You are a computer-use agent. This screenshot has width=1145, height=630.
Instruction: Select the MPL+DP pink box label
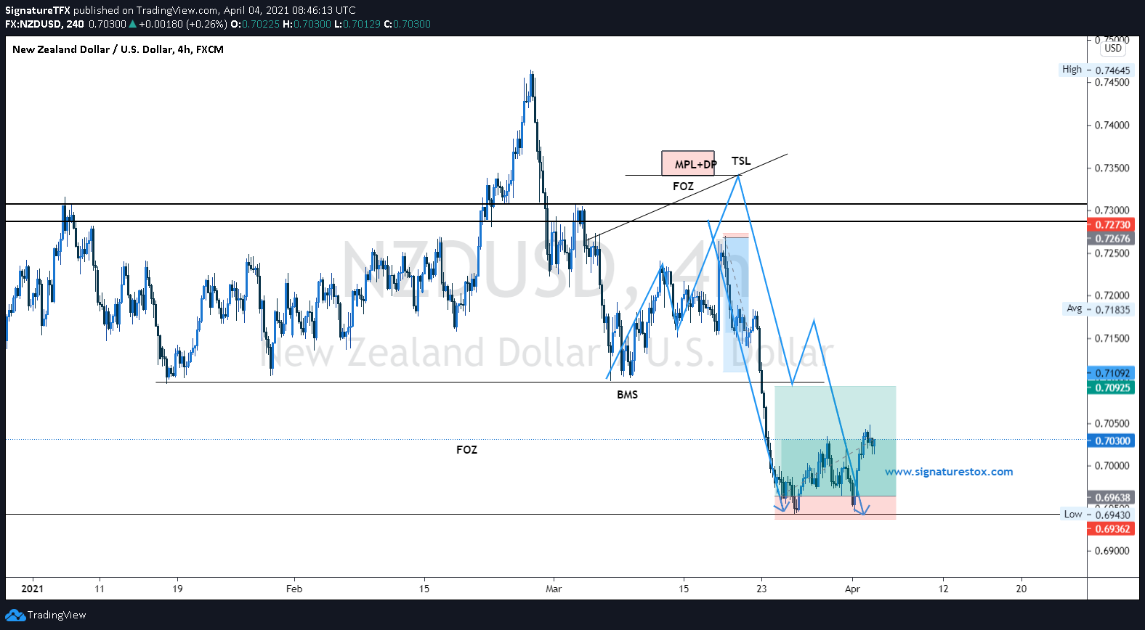tap(688, 163)
